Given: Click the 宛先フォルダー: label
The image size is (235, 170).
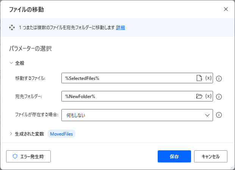Looking at the screenshot, I should tap(28, 97).
